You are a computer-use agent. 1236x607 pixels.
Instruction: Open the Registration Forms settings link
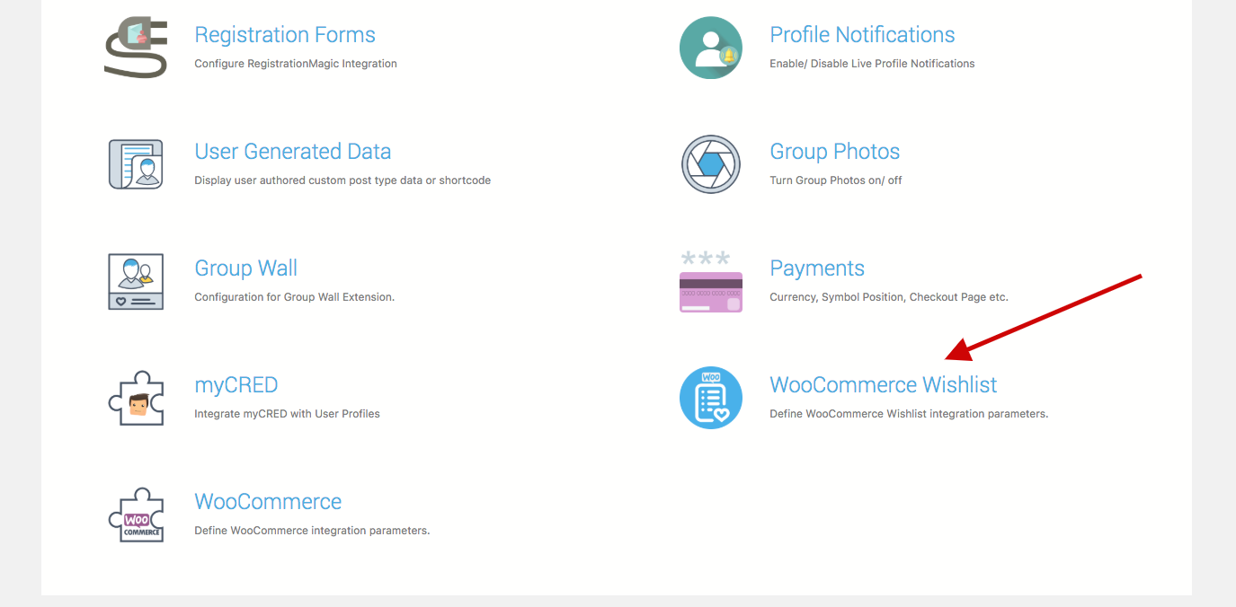[285, 35]
